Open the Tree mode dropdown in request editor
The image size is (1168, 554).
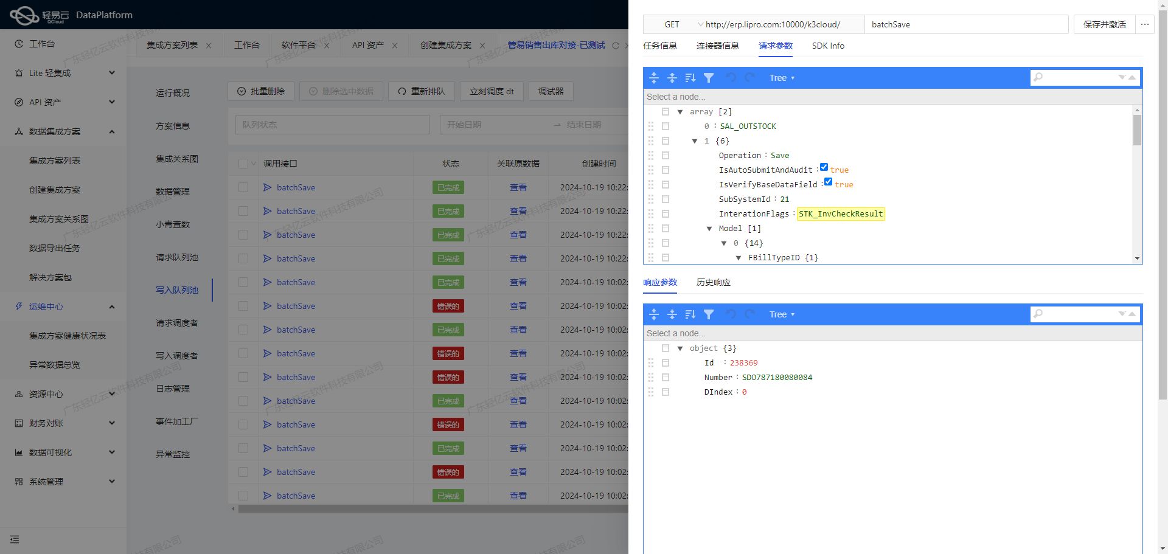coord(782,78)
